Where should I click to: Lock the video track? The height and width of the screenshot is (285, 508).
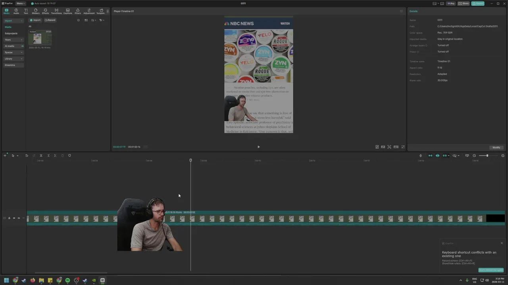(9, 218)
